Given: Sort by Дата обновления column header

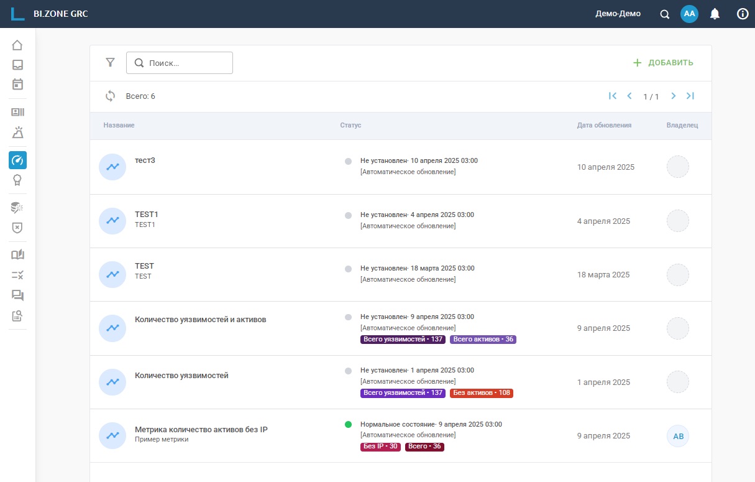Looking at the screenshot, I should tap(604, 125).
